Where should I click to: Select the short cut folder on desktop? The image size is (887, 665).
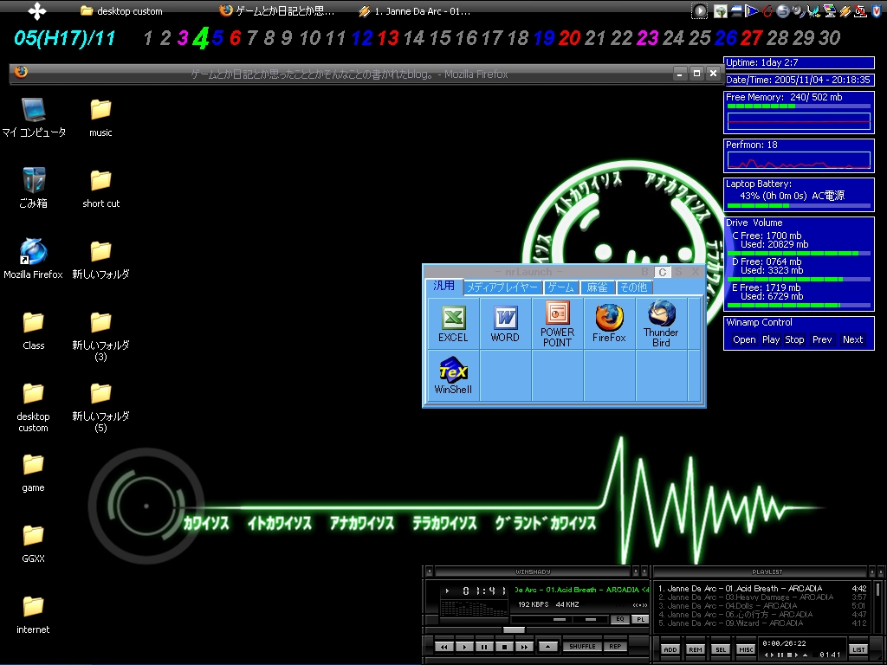tap(100, 188)
